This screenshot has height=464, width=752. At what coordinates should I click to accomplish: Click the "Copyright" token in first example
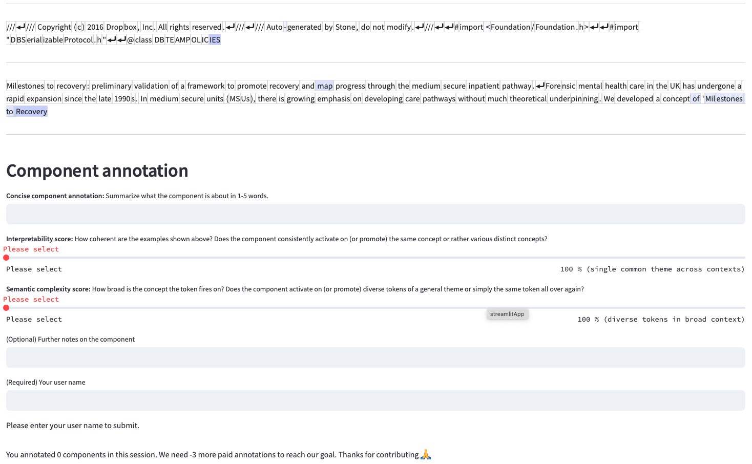click(54, 27)
